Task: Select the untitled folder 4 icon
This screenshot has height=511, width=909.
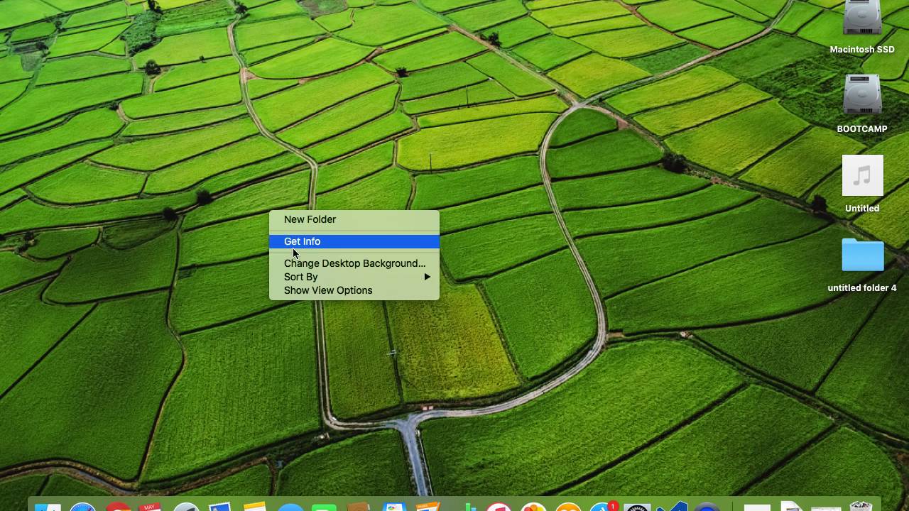Action: (862, 255)
